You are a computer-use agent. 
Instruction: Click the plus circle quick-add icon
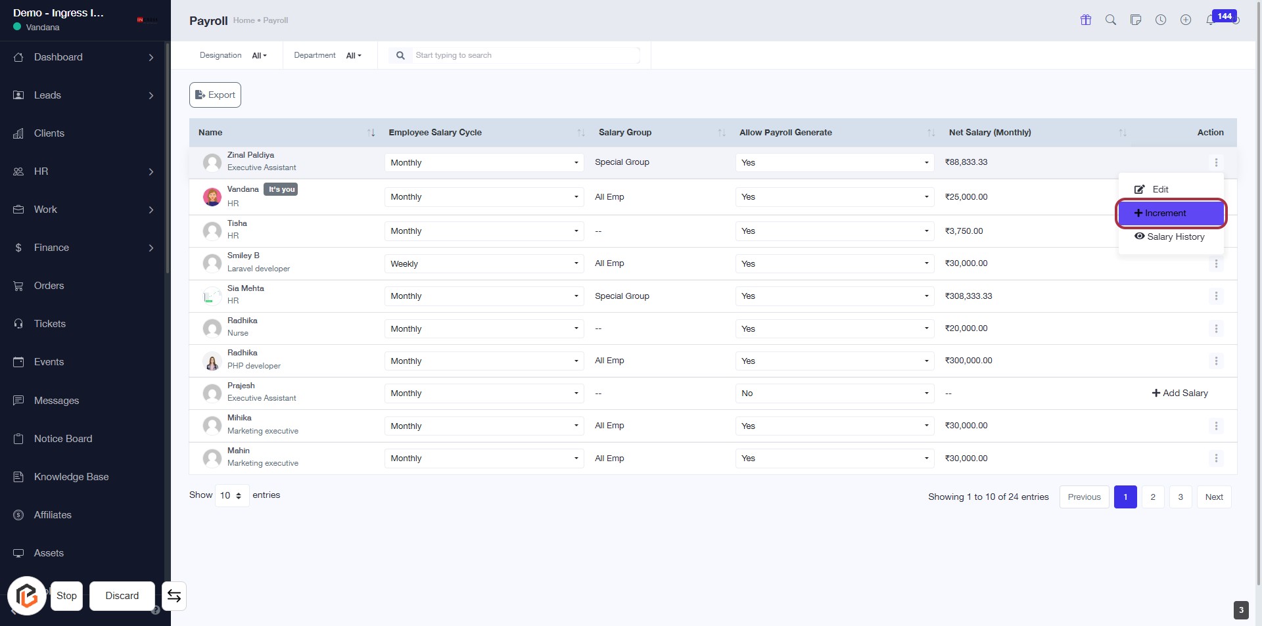[x=1185, y=20]
